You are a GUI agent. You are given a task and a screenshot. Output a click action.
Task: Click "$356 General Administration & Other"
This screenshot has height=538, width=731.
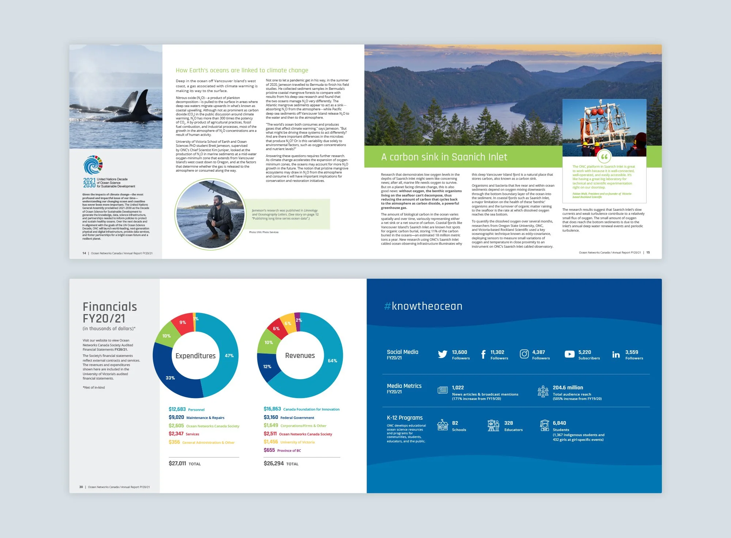pyautogui.click(x=201, y=442)
